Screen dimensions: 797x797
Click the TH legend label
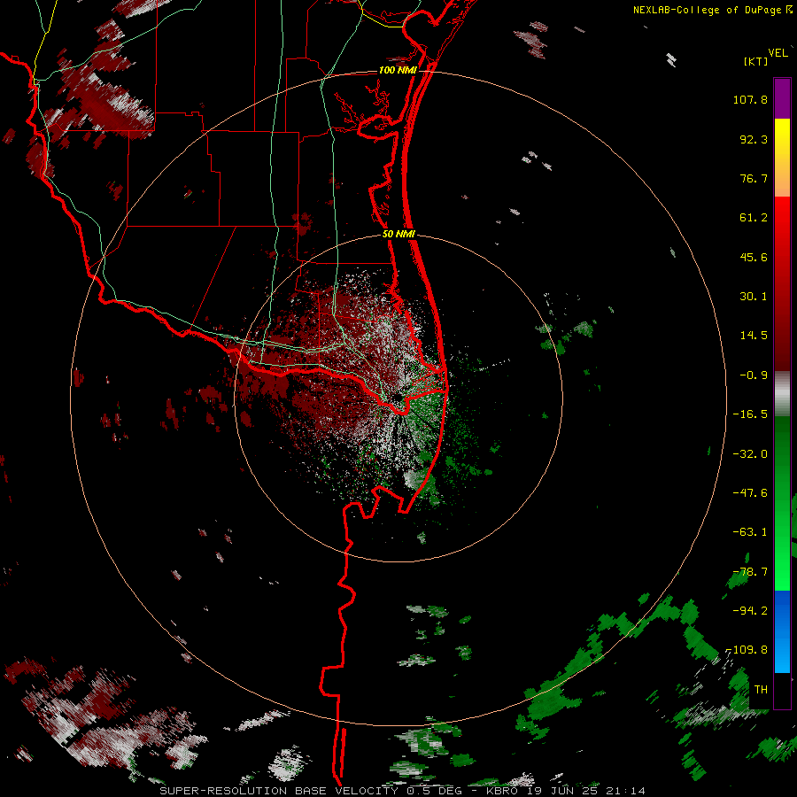761,690
